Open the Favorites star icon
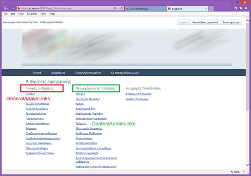 click(241, 8)
